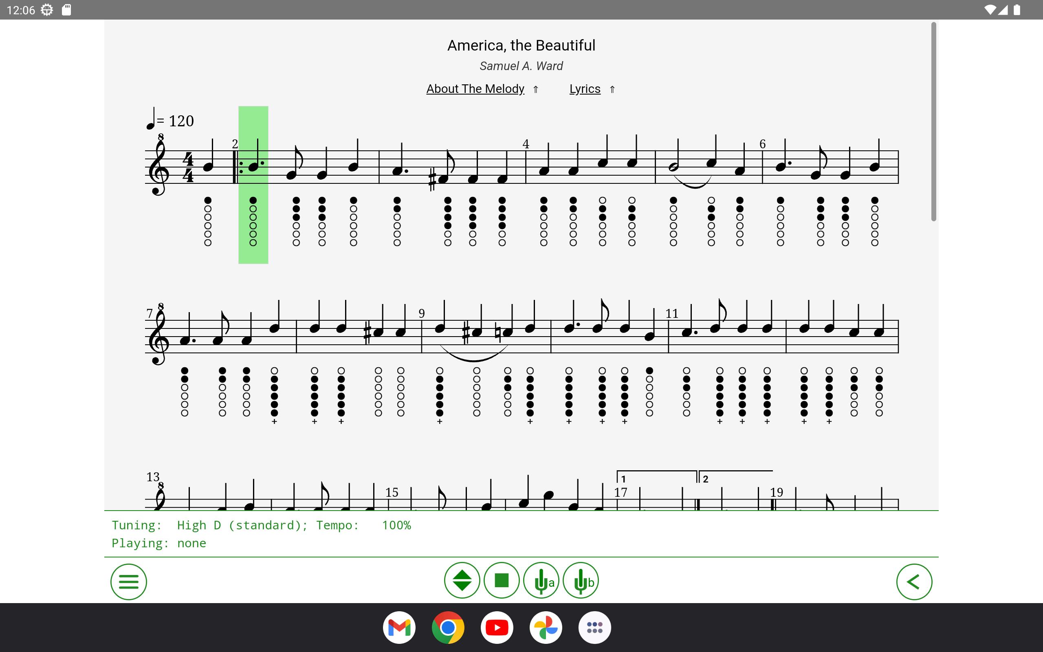The height and width of the screenshot is (652, 1043).
Task: Open Google Photos from the dock
Action: point(546,628)
